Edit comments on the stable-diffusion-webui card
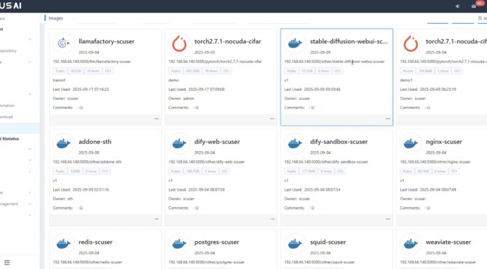 (x=313, y=108)
